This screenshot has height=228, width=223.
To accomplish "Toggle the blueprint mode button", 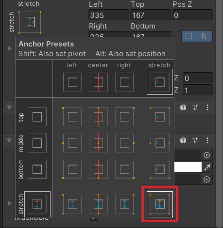I will [189, 36].
